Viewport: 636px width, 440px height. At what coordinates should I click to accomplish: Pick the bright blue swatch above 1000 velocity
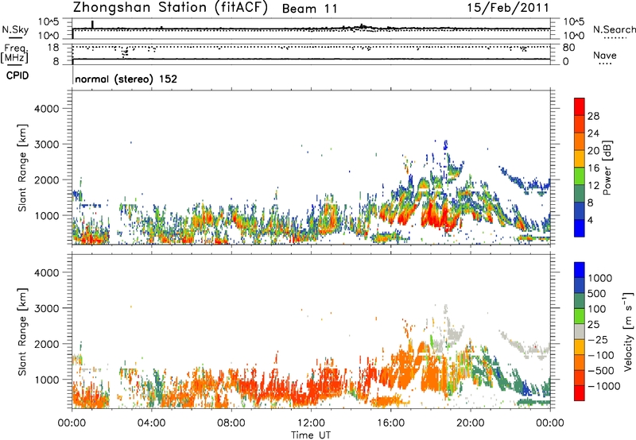580,270
